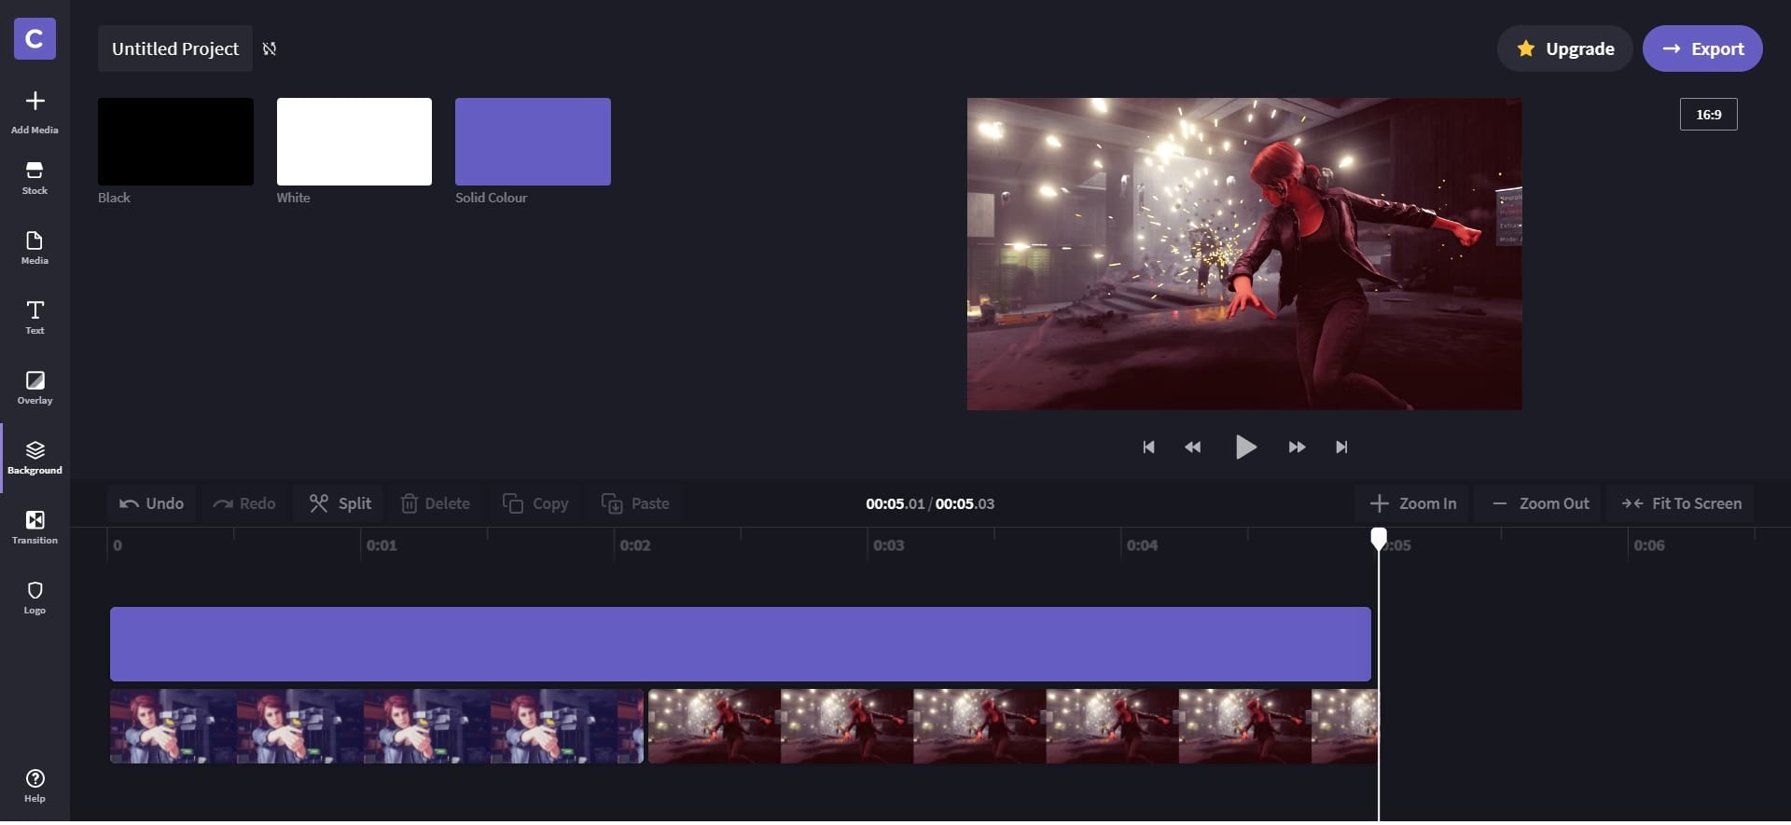Click the Clipchamp C logo icon

35,39
